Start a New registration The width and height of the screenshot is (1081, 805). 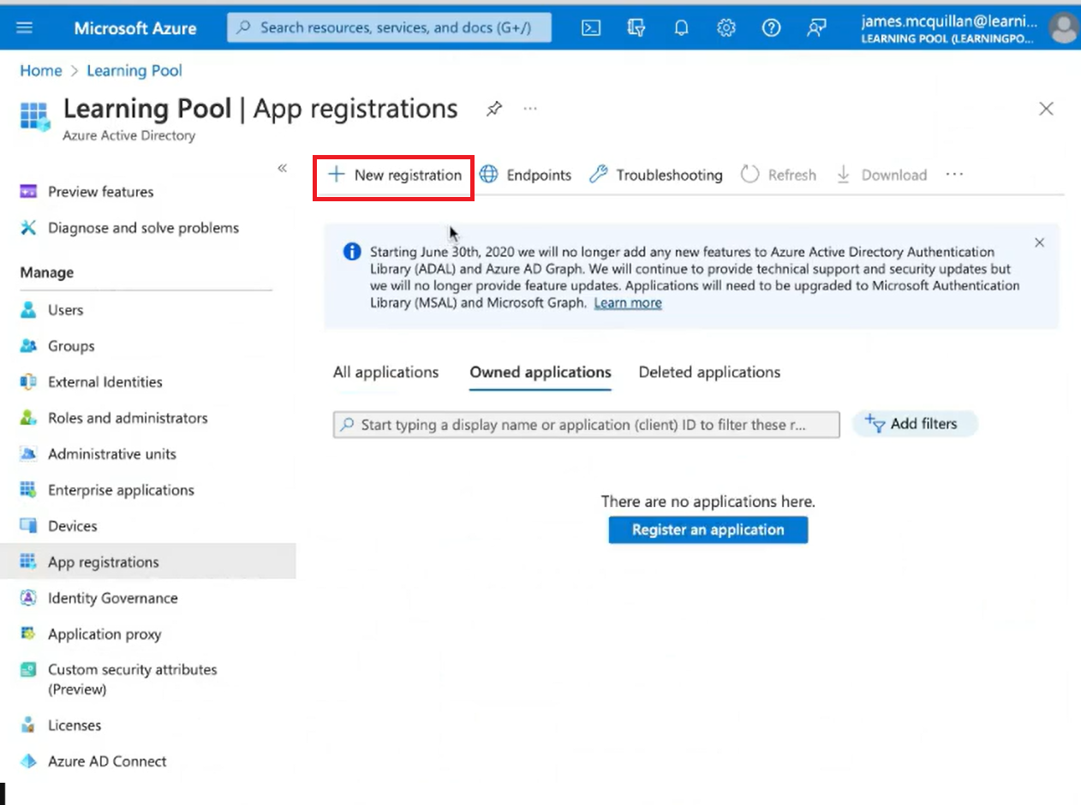[x=392, y=175]
